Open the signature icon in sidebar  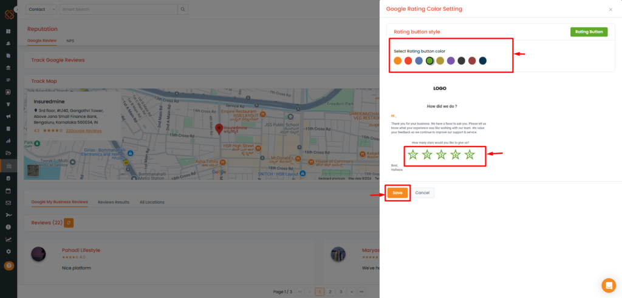pos(9,215)
